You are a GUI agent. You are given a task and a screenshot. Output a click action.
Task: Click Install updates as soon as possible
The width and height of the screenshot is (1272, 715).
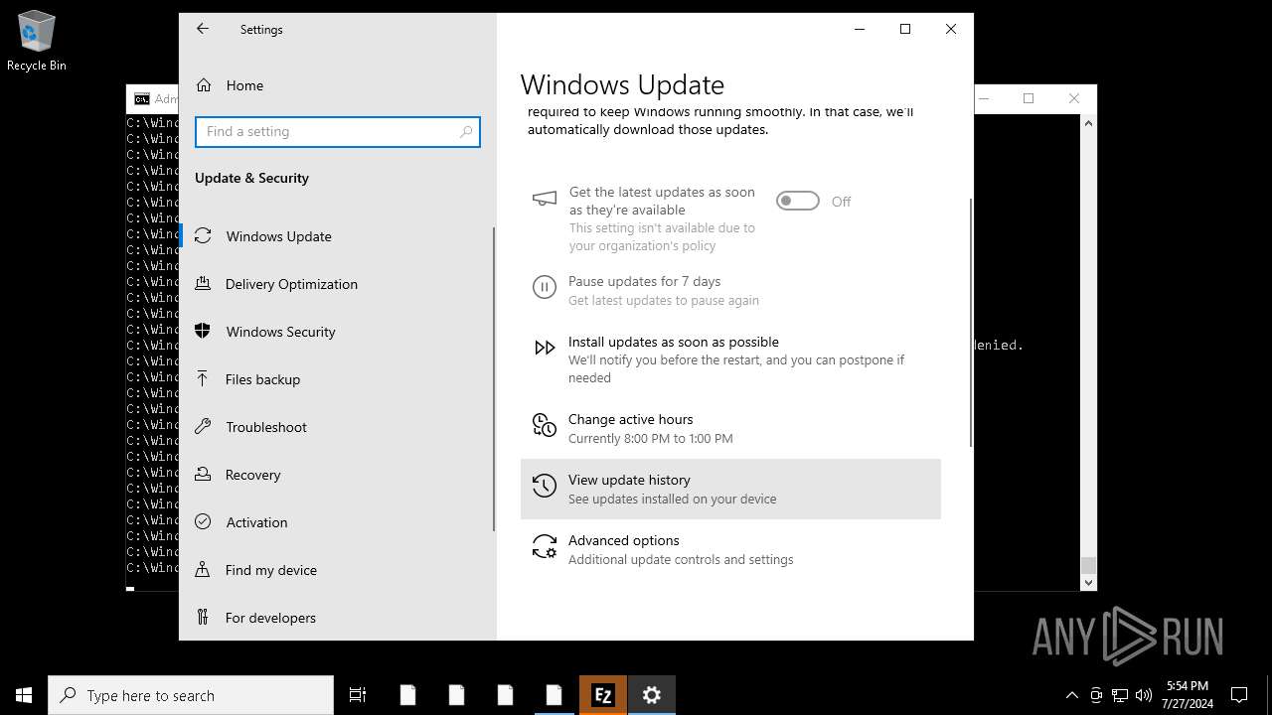coord(674,342)
